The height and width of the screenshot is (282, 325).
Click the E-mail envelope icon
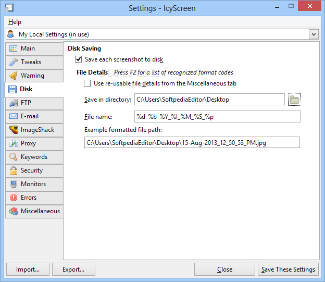13,116
